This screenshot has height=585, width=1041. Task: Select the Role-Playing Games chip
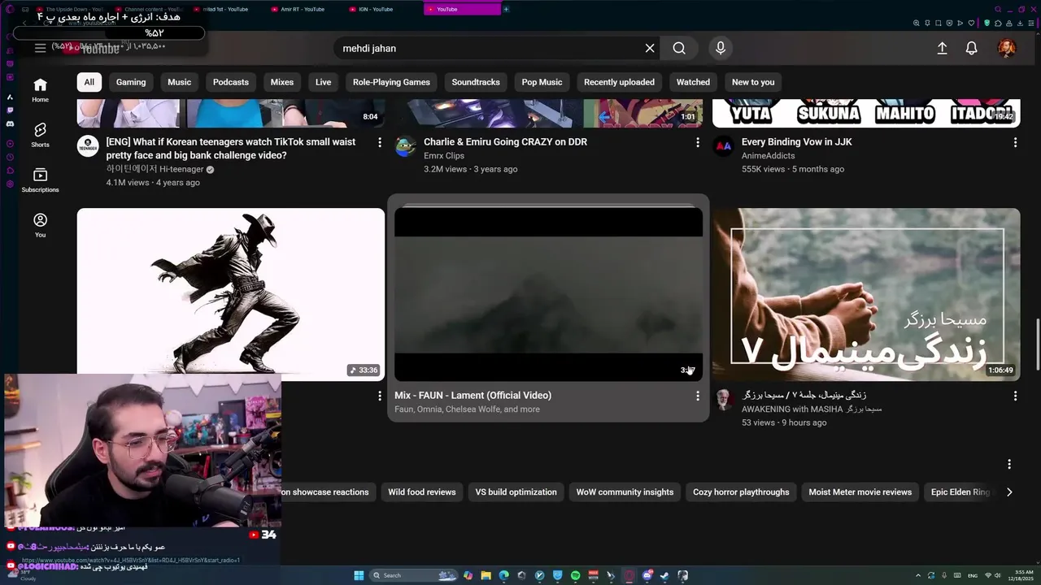coord(391,82)
